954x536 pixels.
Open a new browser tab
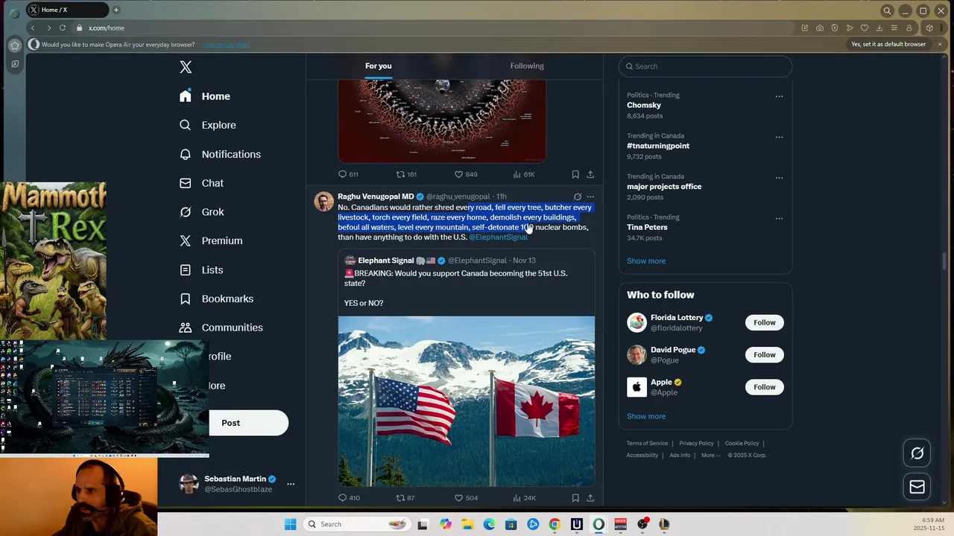[116, 10]
